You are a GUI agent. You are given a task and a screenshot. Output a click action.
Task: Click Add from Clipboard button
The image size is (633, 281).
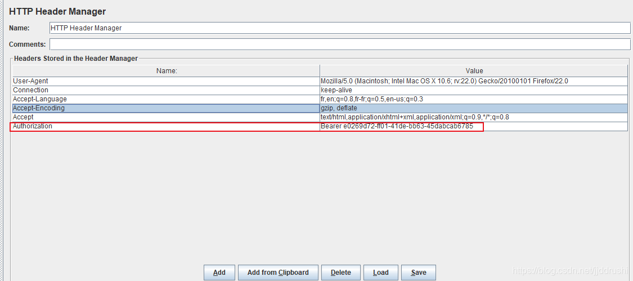278,273
